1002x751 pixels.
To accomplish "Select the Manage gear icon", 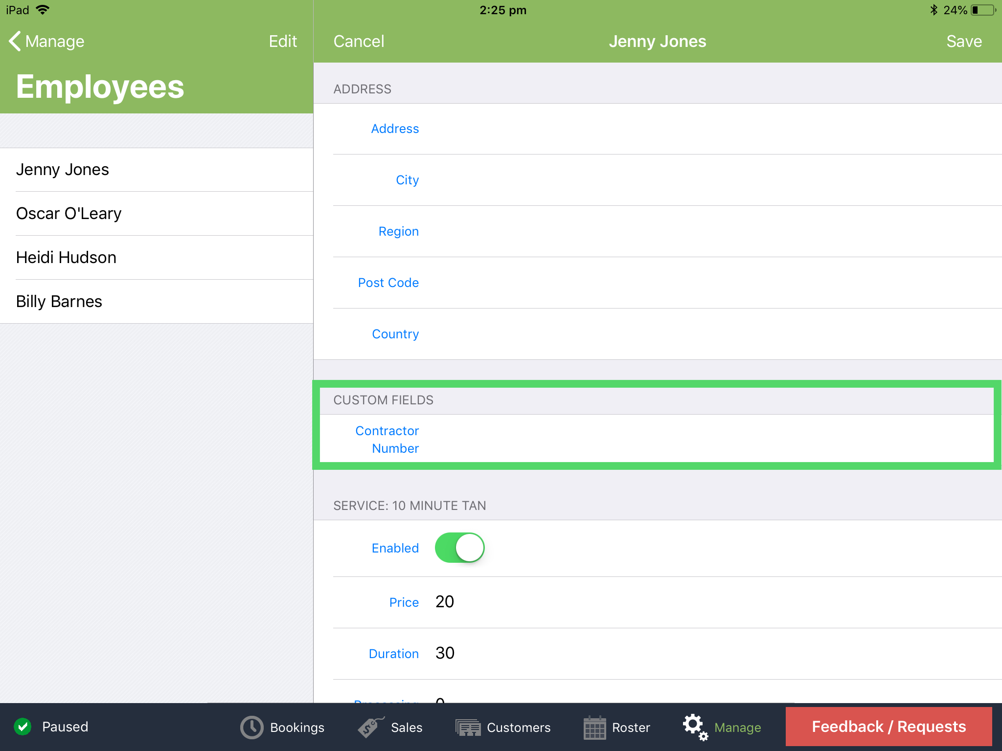I will tap(694, 727).
